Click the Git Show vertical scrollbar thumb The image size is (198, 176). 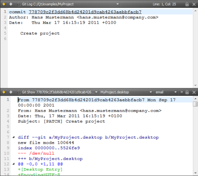click(x=195, y=104)
